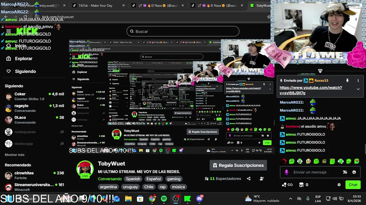The height and width of the screenshot is (205, 366).
Task: Toggle notifications bell for rodsquaree
Action: [x=62, y=132]
